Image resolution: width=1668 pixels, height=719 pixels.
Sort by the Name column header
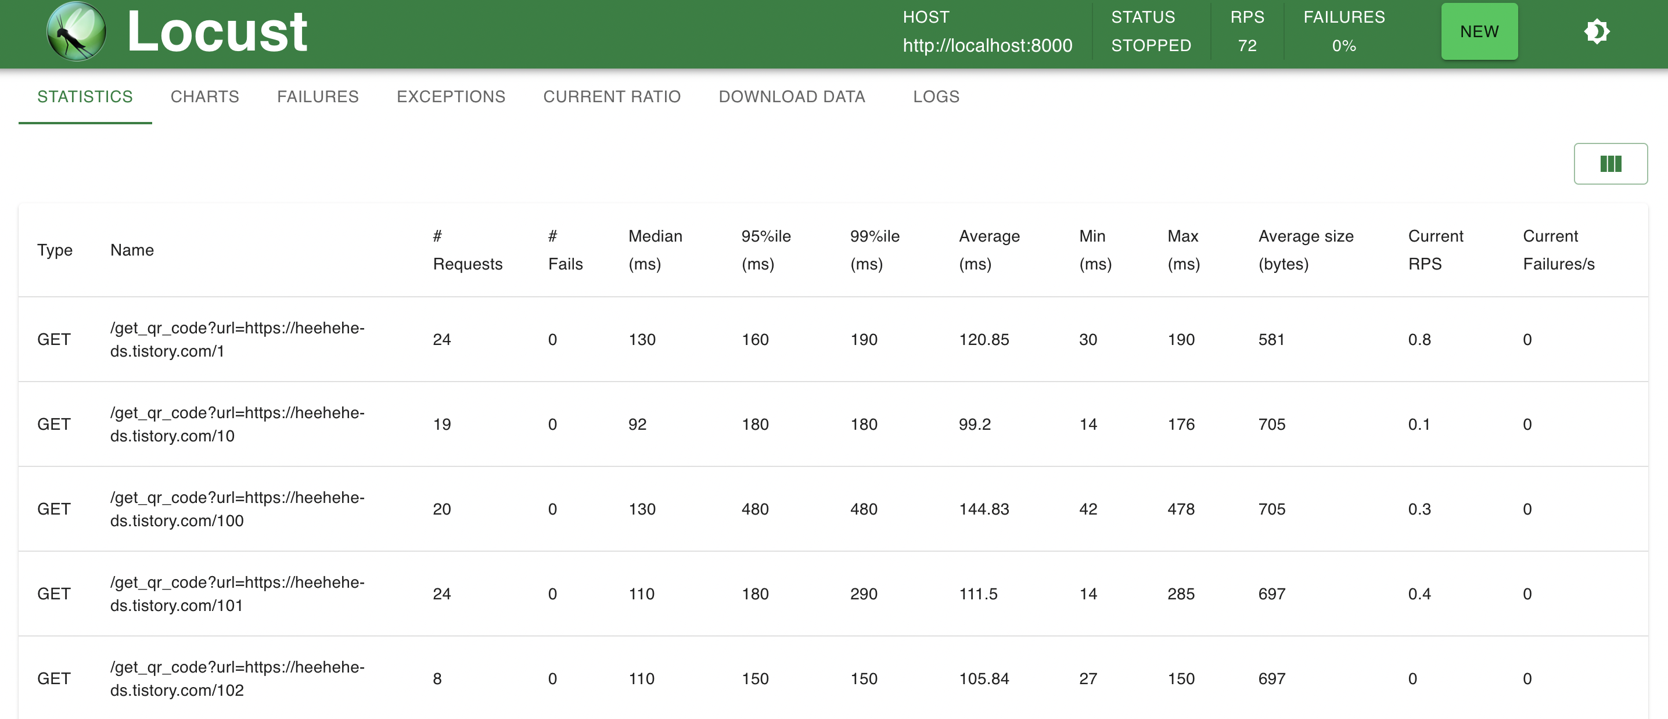click(x=132, y=250)
